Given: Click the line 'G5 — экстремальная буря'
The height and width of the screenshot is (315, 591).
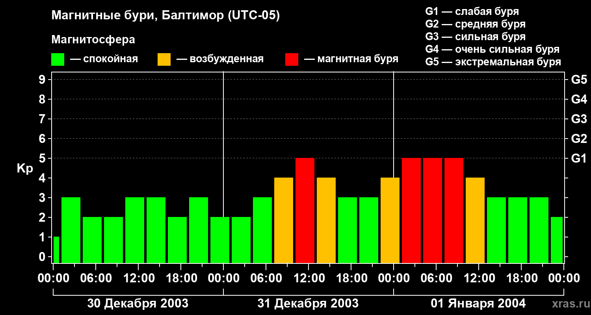Looking at the screenshot, I should coord(493,62).
